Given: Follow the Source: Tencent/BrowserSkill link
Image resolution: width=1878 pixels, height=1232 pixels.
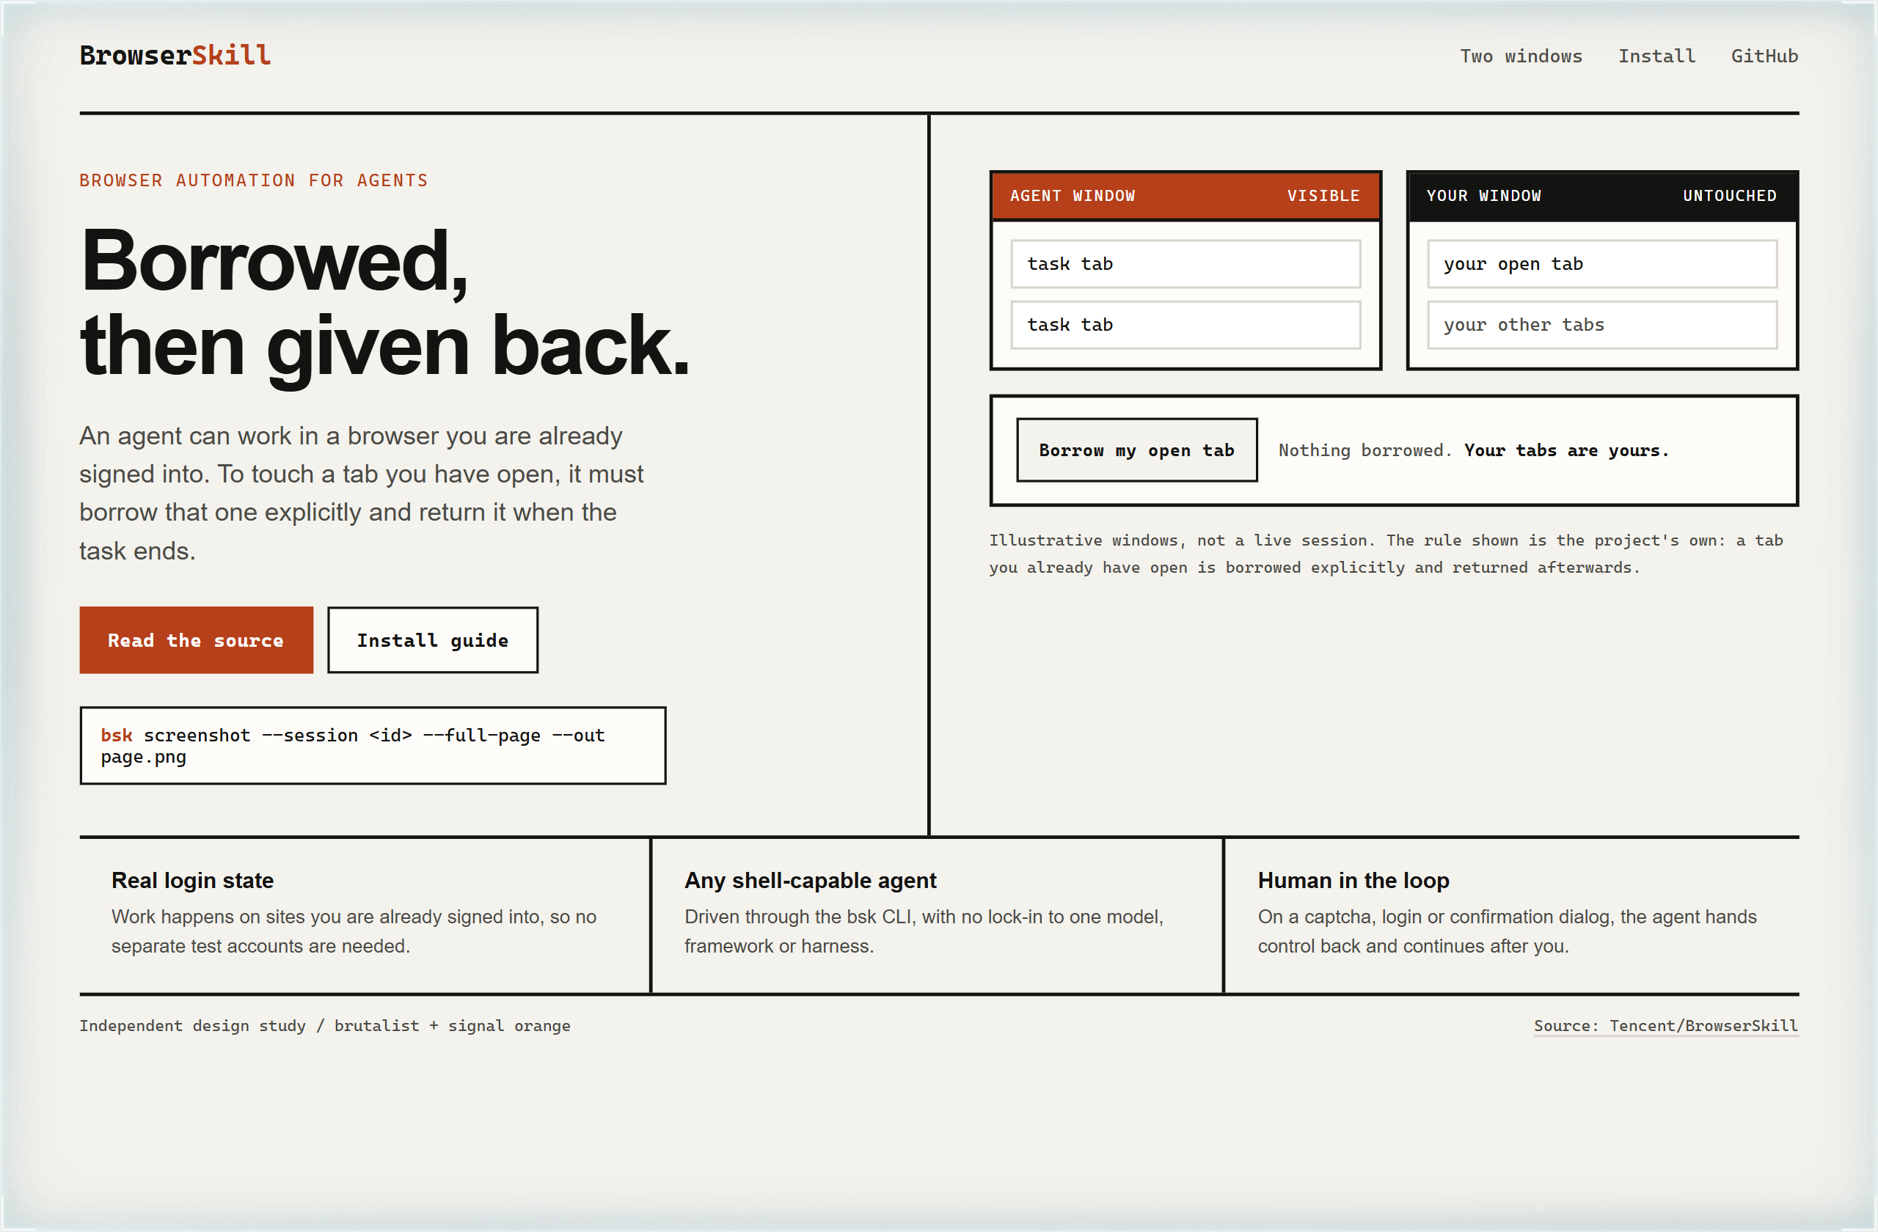Looking at the screenshot, I should point(1666,1025).
